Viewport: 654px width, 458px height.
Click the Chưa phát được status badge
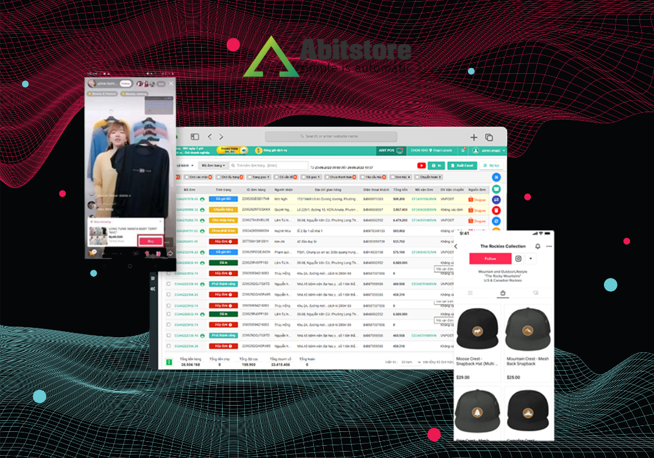pos(223,231)
